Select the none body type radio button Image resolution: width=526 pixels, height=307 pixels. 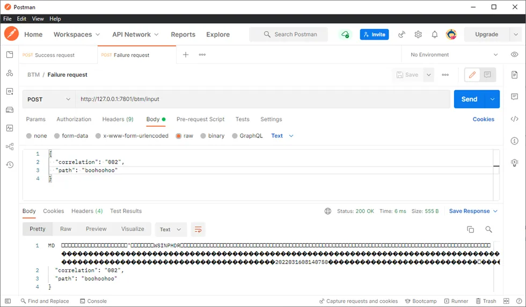(29, 136)
